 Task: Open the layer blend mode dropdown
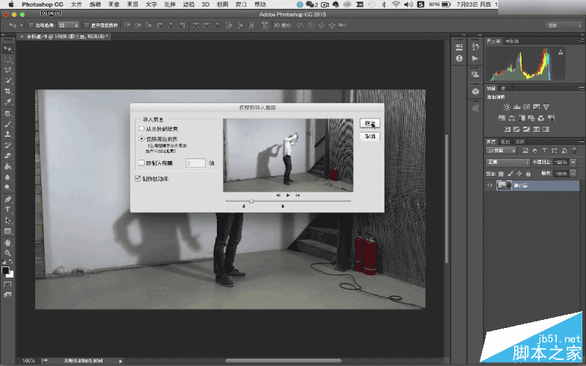click(508, 162)
